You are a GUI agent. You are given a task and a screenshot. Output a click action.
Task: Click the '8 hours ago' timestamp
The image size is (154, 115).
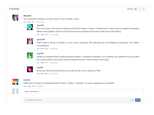tap(54, 74)
